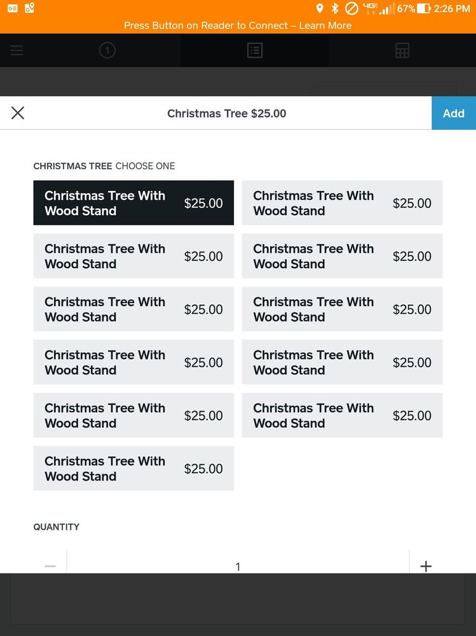This screenshot has width=476, height=636.
Task: Tap the location pin status icon
Action: click(x=320, y=9)
